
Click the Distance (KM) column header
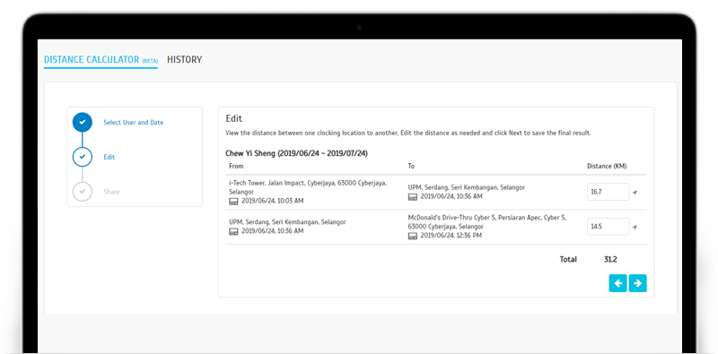pos(607,166)
